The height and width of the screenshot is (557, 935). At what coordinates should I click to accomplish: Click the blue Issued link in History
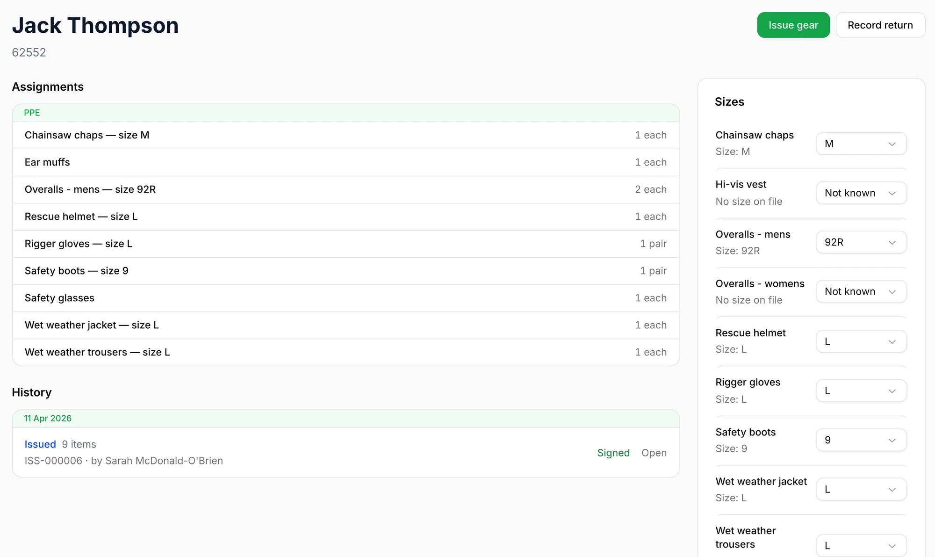[x=40, y=444]
